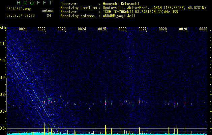The width and height of the screenshot is (212, 135).
Task: Click the meteor count label
Action: tap(48, 10)
